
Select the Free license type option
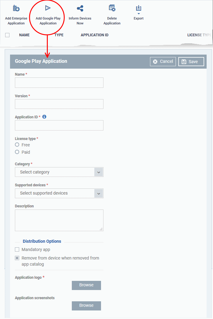click(x=17, y=145)
